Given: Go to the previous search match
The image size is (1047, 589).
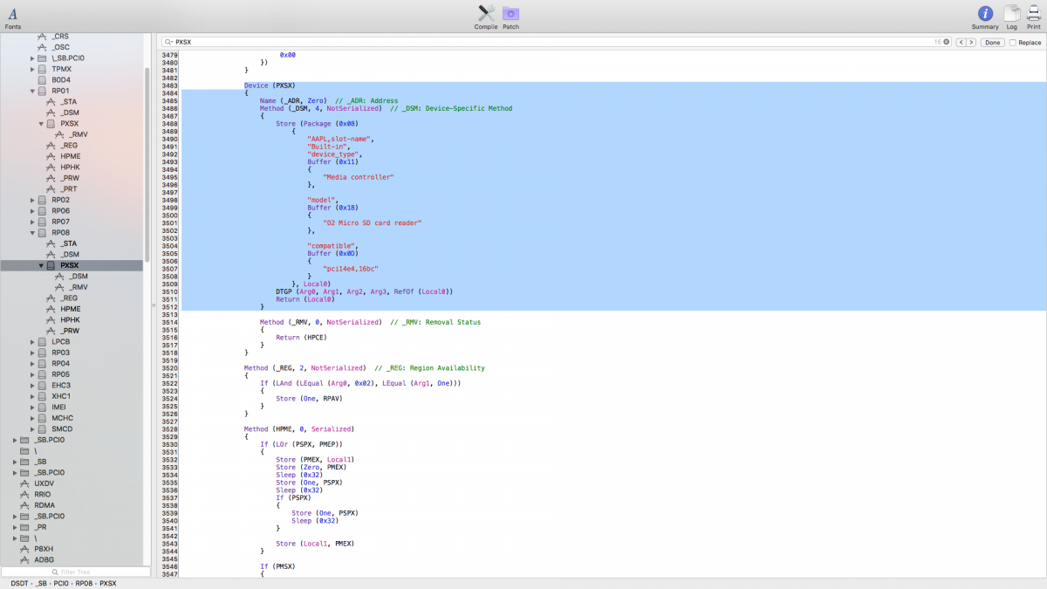Looking at the screenshot, I should 961,42.
